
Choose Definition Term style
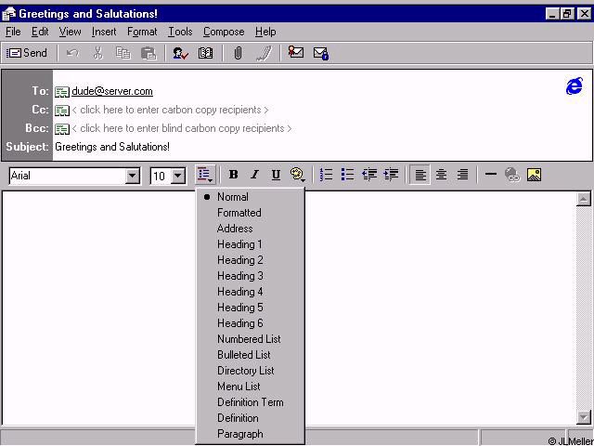point(250,402)
